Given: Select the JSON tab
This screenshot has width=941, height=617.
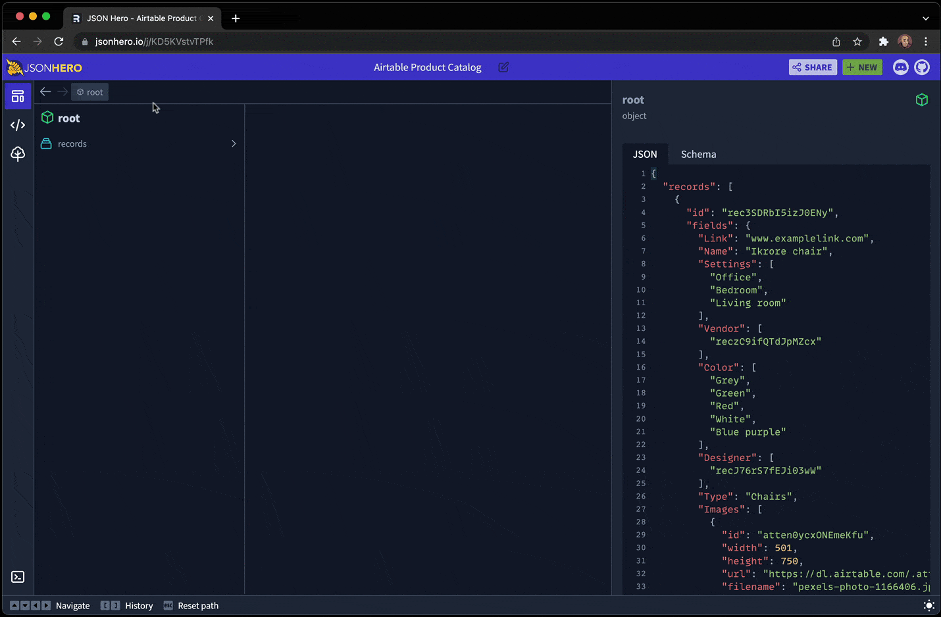Looking at the screenshot, I should tap(646, 154).
